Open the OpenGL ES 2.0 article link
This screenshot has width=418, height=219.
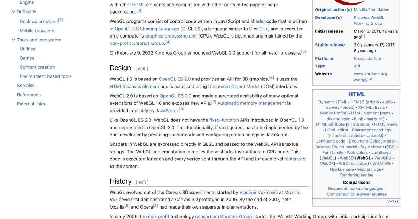click(x=175, y=79)
